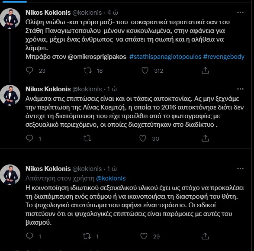This screenshot has height=251, width=254.
Task: Like the tweet with 30 likes
Action: (x=143, y=138)
